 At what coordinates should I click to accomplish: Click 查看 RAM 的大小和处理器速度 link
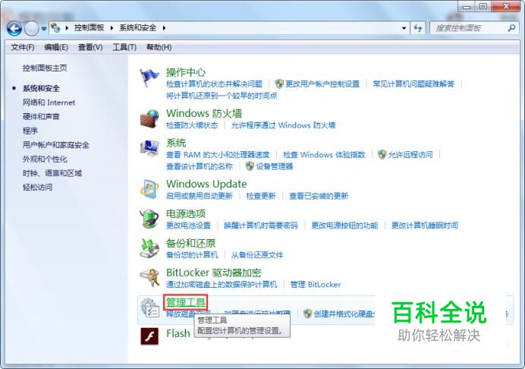click(x=218, y=154)
